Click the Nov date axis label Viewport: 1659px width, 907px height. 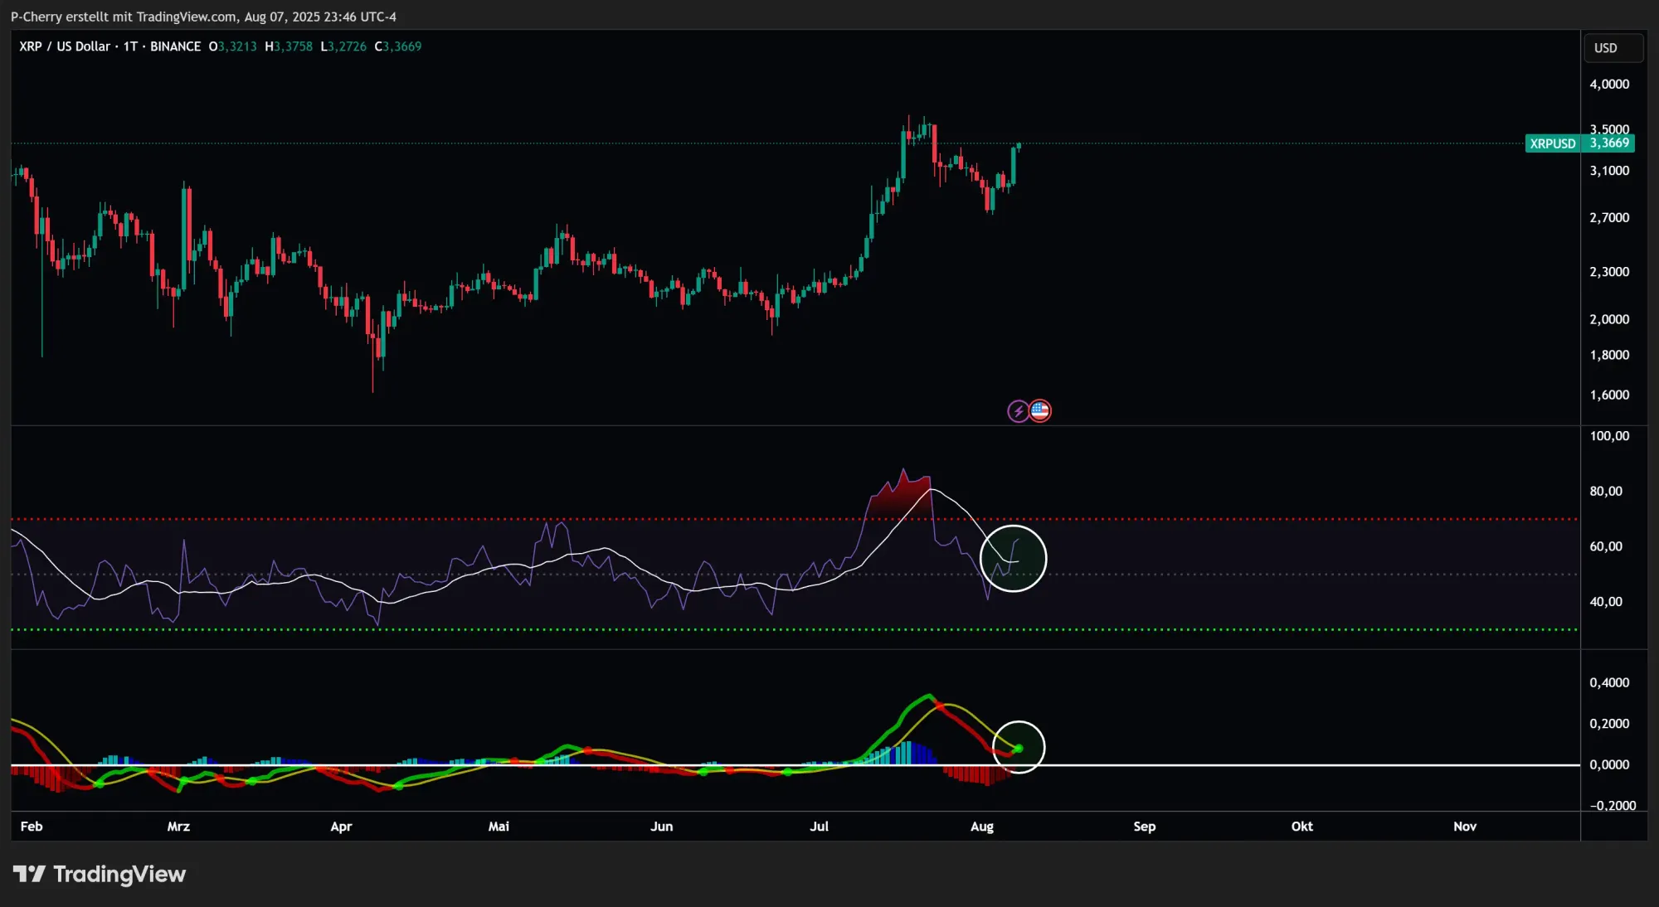click(1465, 827)
